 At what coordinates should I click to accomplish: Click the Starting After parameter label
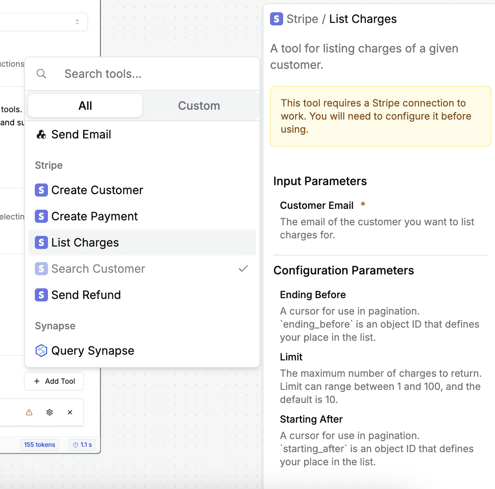pos(311,419)
